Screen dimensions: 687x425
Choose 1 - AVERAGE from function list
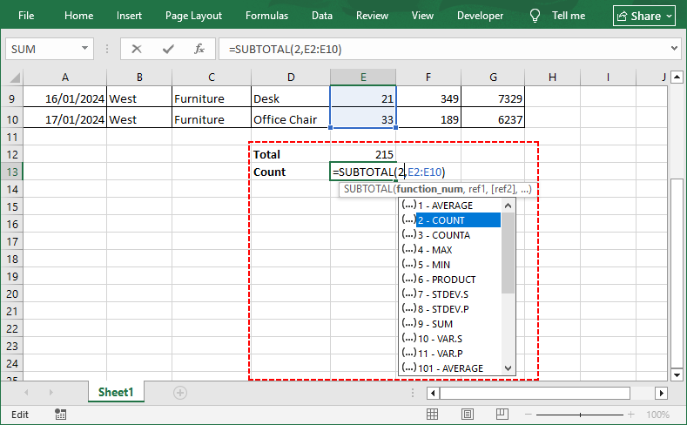pyautogui.click(x=450, y=206)
